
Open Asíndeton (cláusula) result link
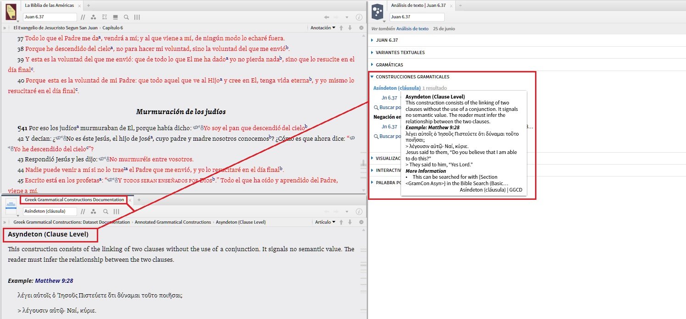pos(397,88)
